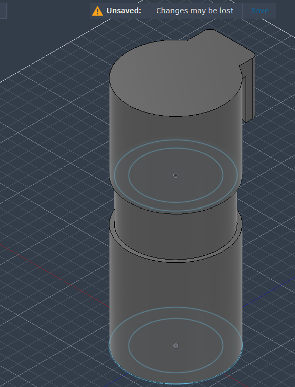This screenshot has height=387, width=295.
Task: Click the Changes may be lost message
Action: pyautogui.click(x=195, y=11)
